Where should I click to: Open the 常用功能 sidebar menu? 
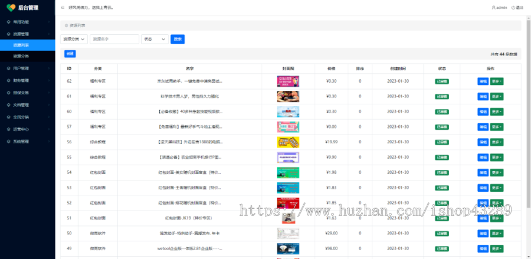(27, 22)
